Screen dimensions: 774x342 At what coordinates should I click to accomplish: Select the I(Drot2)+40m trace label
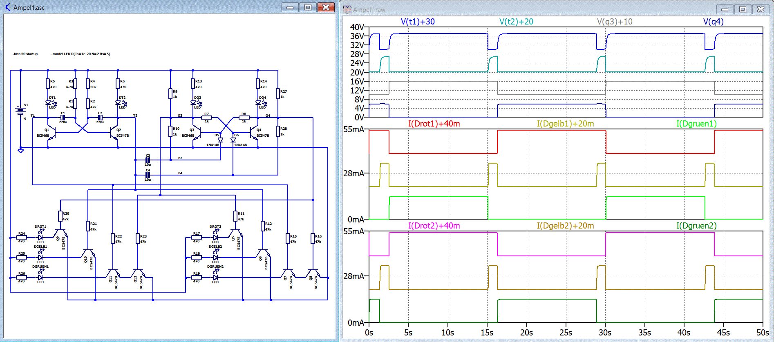pos(434,226)
